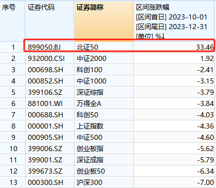Viewport: 216px width, 188px height.
Task: Click the -4.03 change value
Action: click(x=205, y=115)
